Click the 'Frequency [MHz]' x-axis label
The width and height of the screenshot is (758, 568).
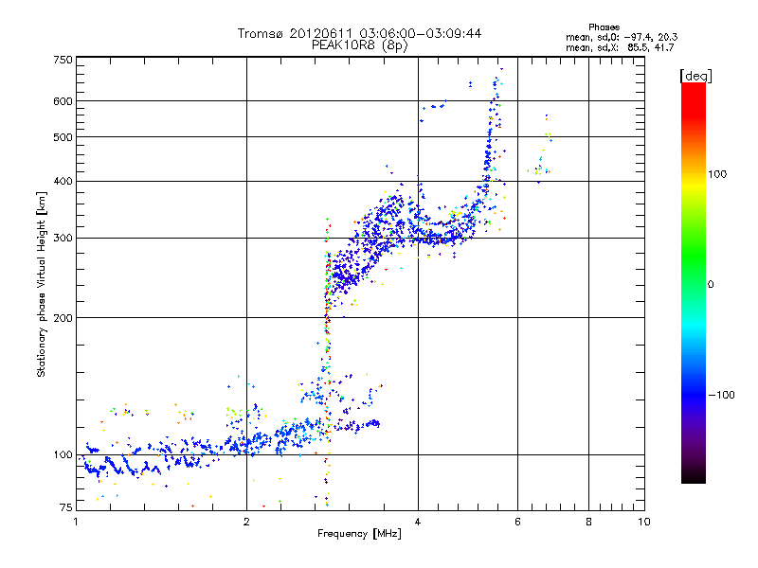359,534
